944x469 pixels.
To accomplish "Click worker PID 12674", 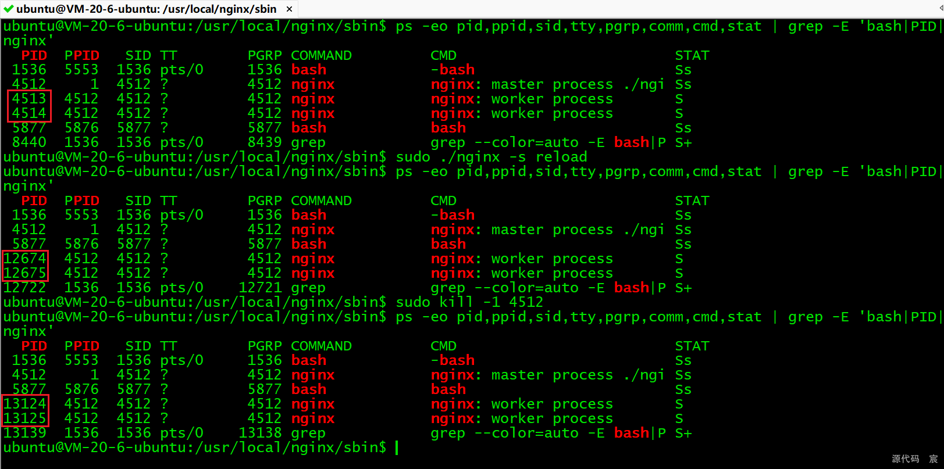I will [25, 259].
